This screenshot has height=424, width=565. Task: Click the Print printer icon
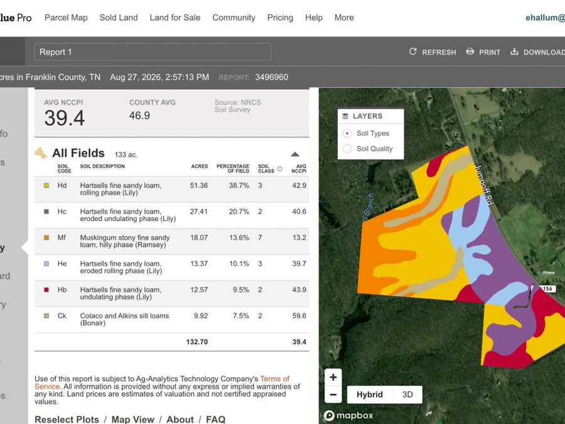(470, 52)
